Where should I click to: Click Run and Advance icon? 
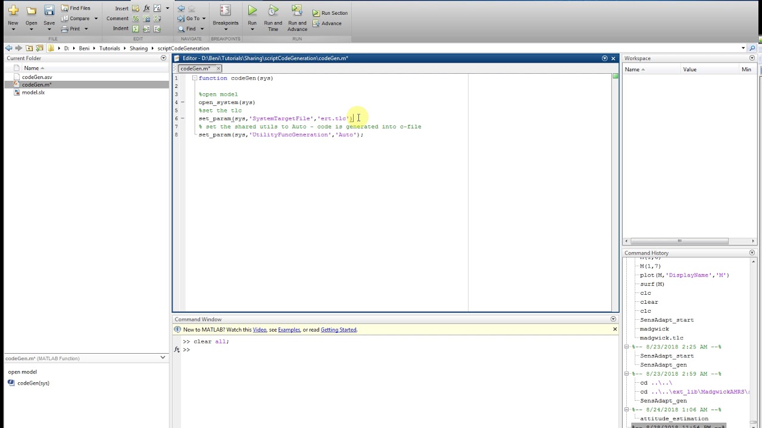coord(296,10)
